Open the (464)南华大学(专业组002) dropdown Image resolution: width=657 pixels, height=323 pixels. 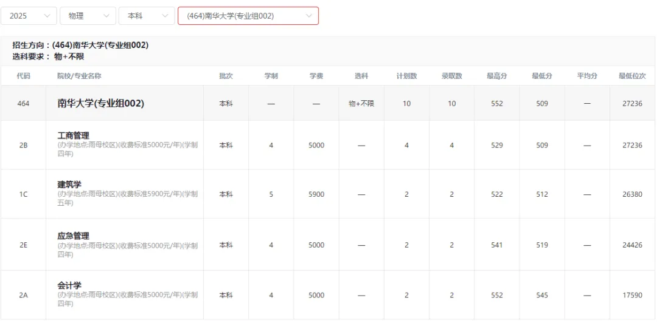click(x=248, y=16)
